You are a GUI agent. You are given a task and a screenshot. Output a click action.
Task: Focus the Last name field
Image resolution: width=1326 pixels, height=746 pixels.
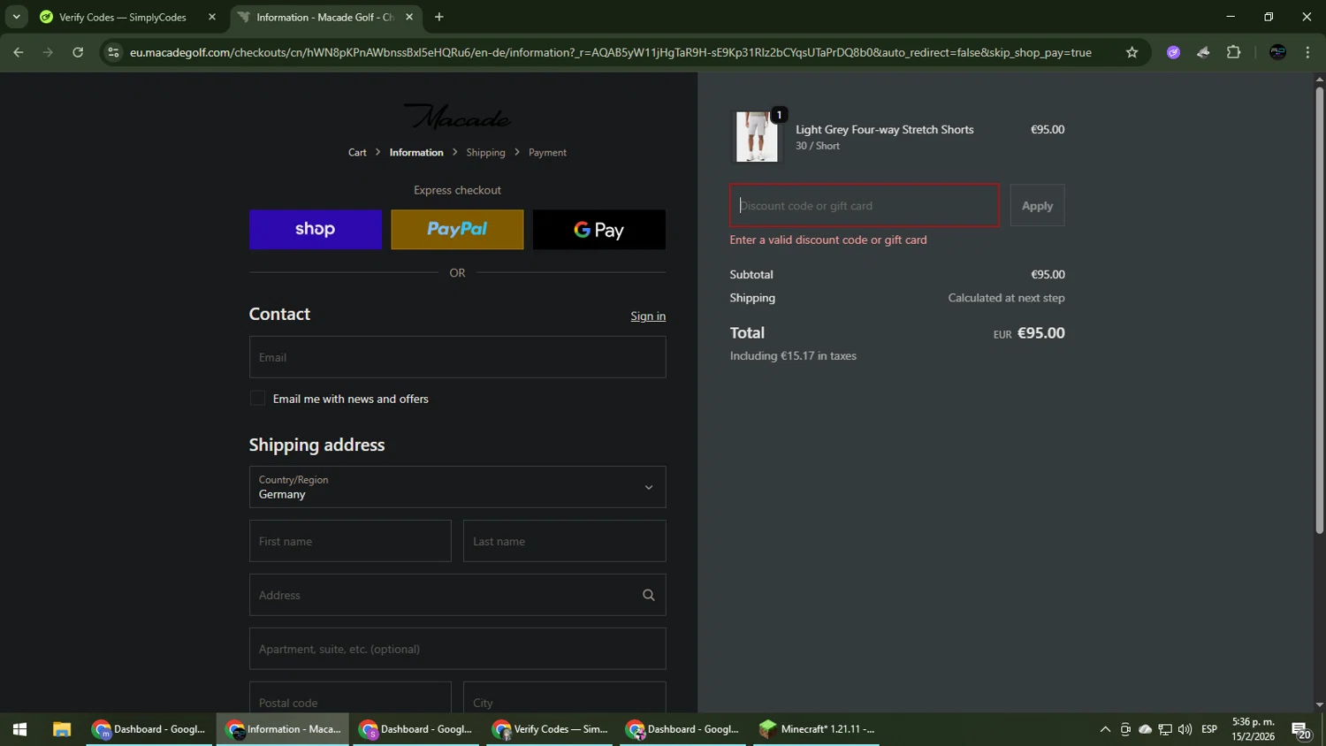tap(564, 541)
